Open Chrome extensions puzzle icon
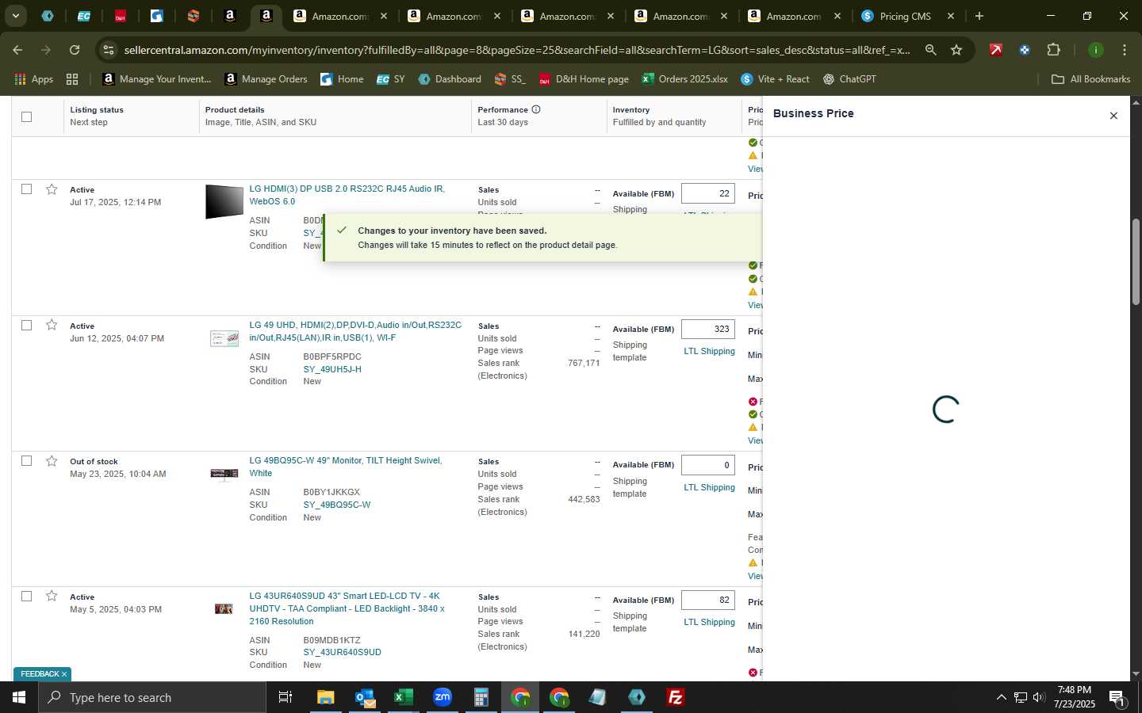 (x=1053, y=50)
